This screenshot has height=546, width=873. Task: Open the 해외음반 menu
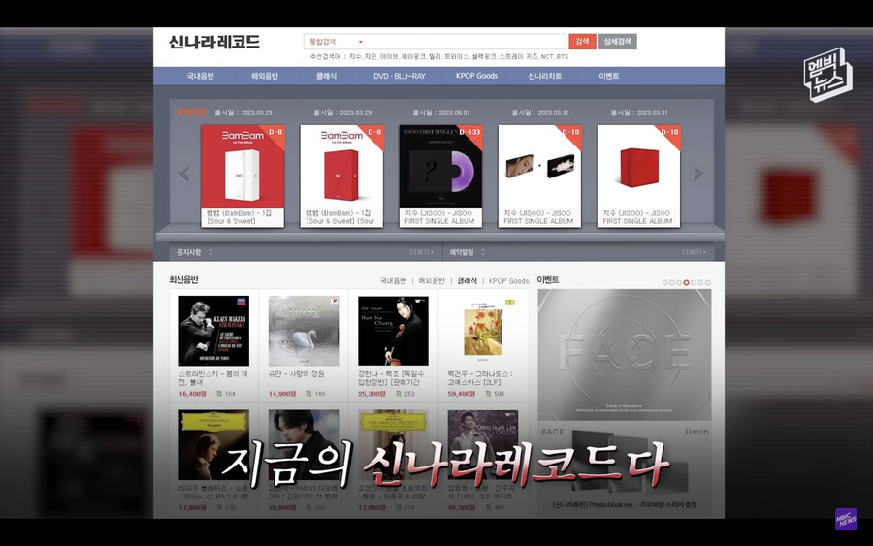[x=265, y=76]
